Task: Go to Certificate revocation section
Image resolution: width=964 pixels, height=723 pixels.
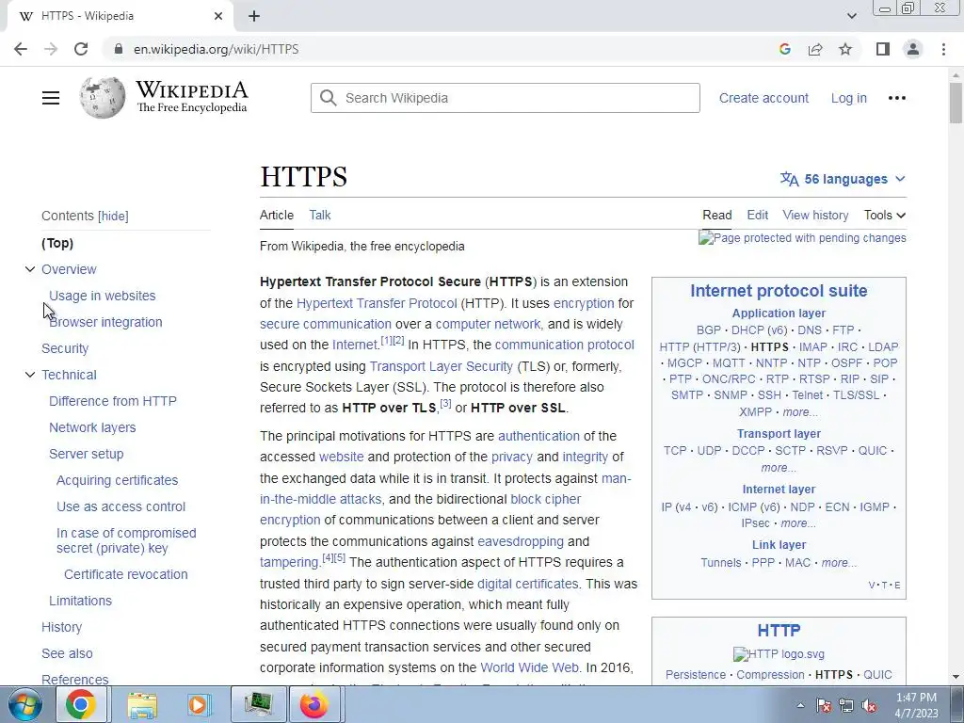Action: (125, 574)
